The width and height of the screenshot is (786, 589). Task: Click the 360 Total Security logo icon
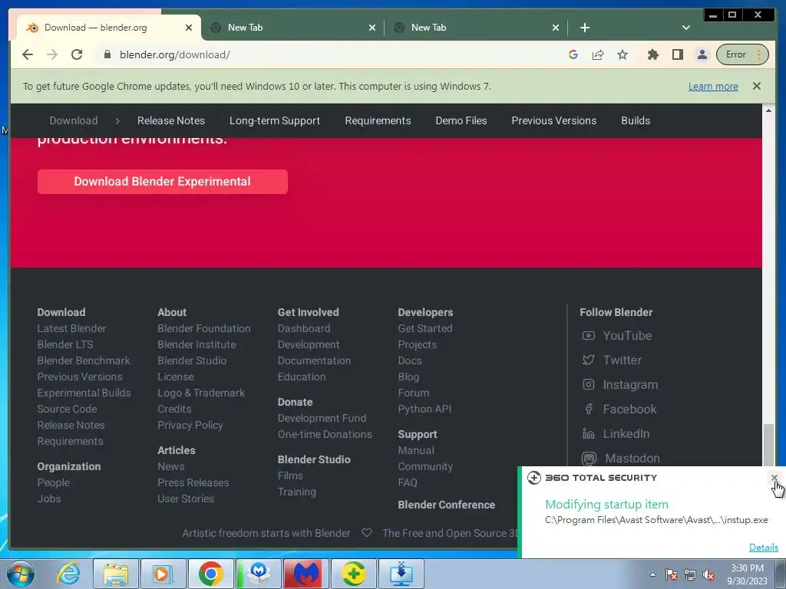[534, 478]
